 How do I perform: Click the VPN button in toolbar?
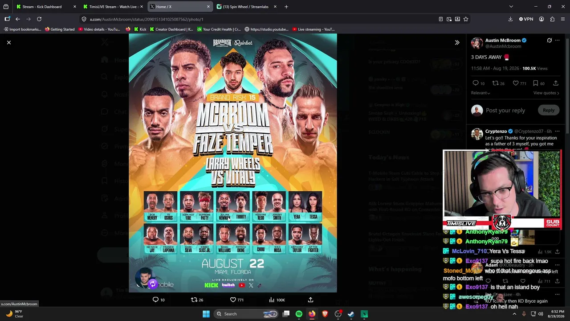pos(526,19)
